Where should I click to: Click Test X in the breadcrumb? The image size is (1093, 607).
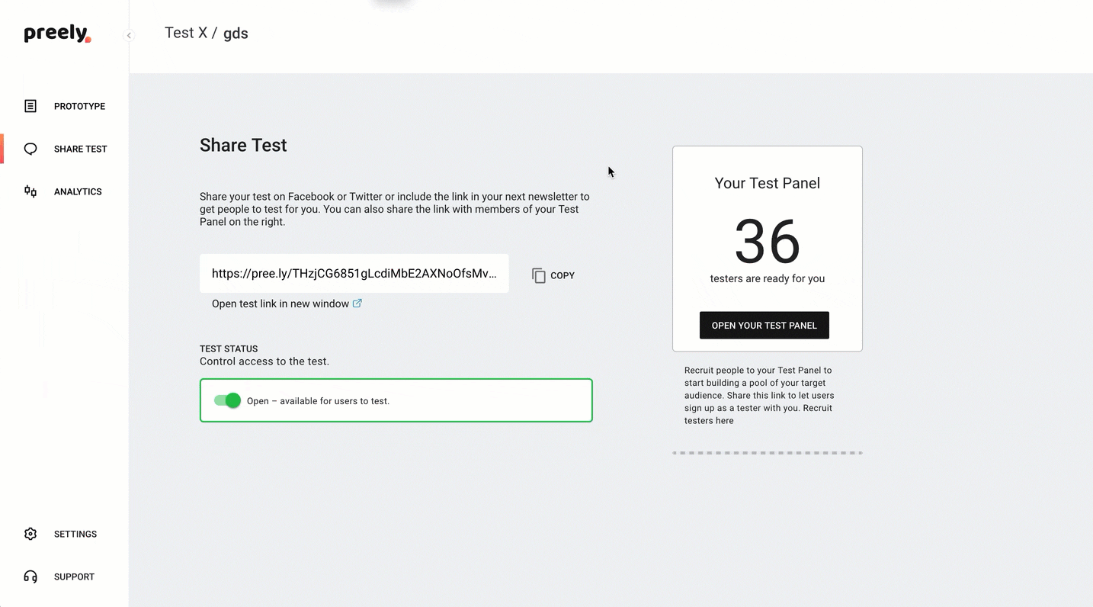point(186,33)
